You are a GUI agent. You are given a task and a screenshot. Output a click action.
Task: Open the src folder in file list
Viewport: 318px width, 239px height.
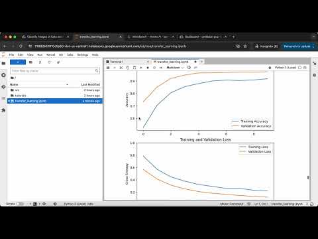pos(55,90)
